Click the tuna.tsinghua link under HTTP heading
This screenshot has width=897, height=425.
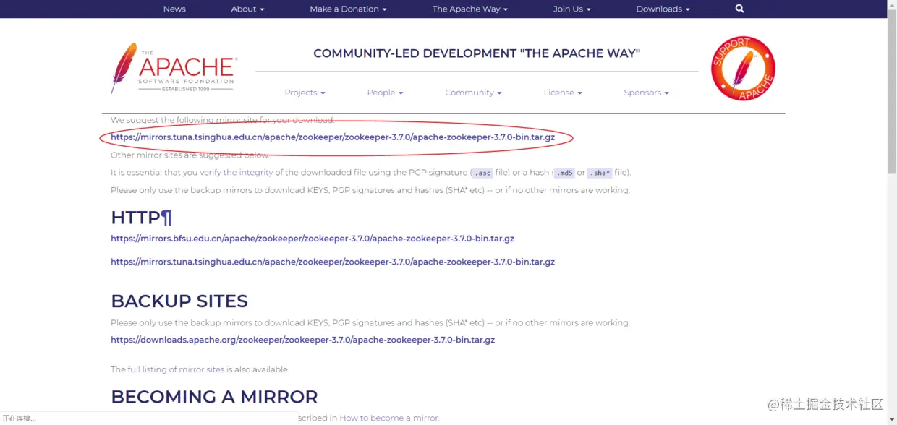(x=333, y=262)
